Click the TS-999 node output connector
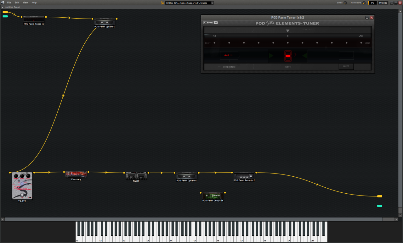The width and height of the screenshot is (403, 243). coord(34,173)
